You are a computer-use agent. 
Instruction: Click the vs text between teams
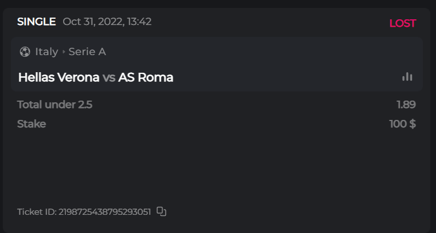[109, 77]
